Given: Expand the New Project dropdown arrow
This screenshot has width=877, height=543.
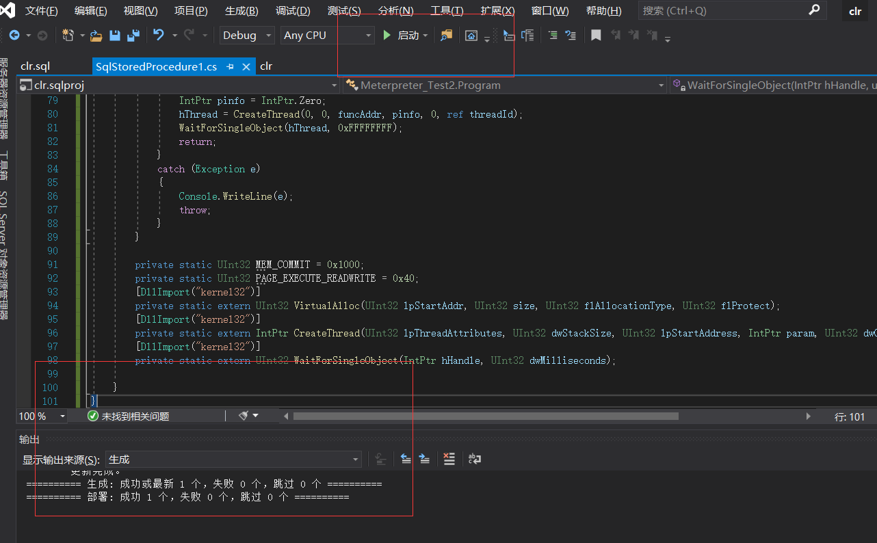Looking at the screenshot, I should tap(82, 36).
